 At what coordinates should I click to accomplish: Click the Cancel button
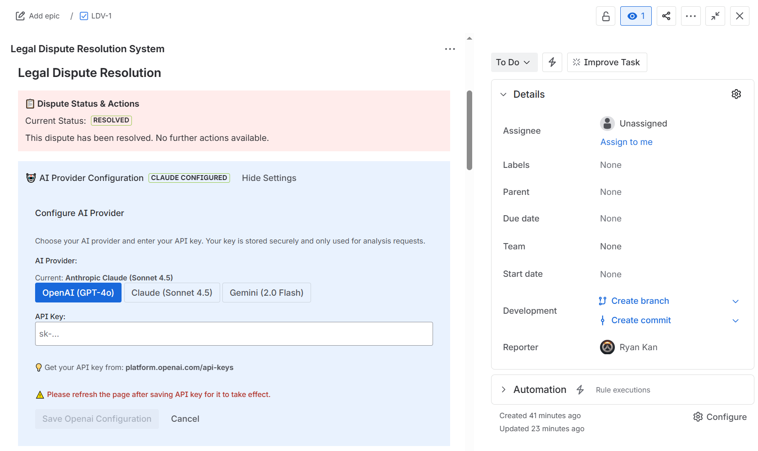185,419
